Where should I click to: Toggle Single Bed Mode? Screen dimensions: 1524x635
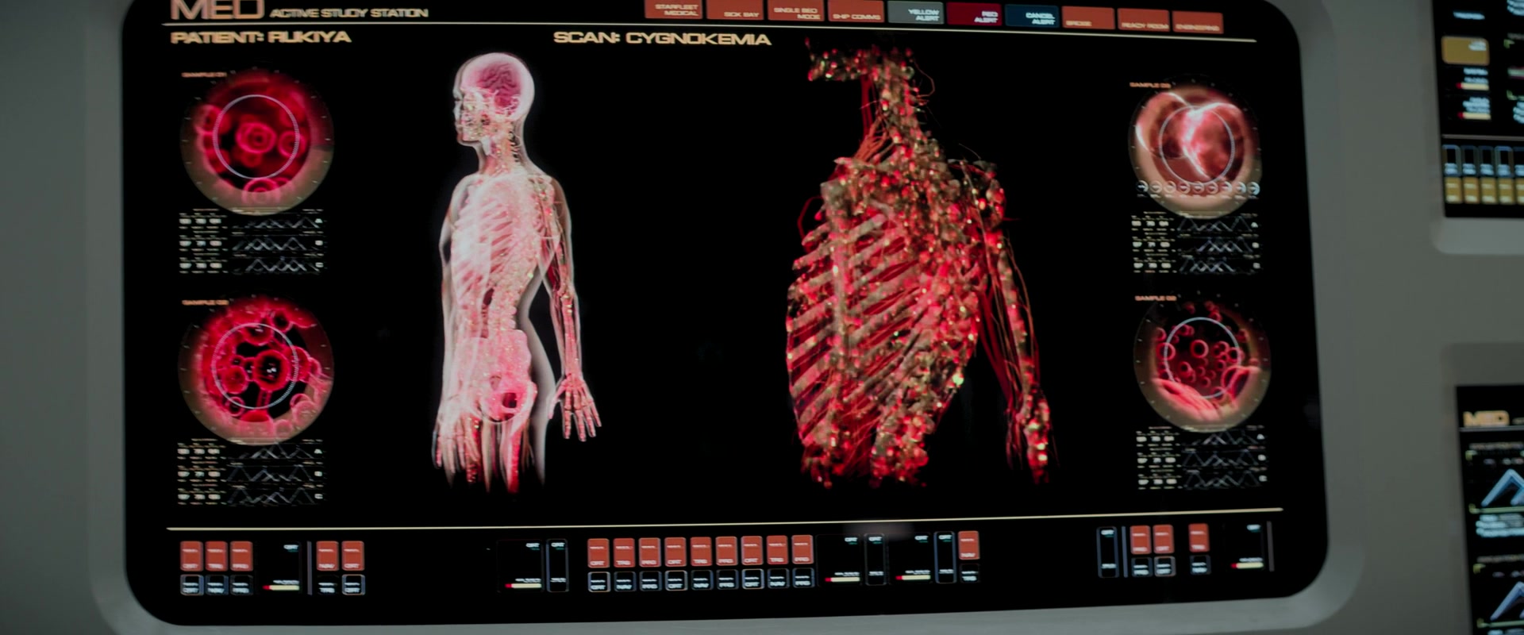pos(796,10)
